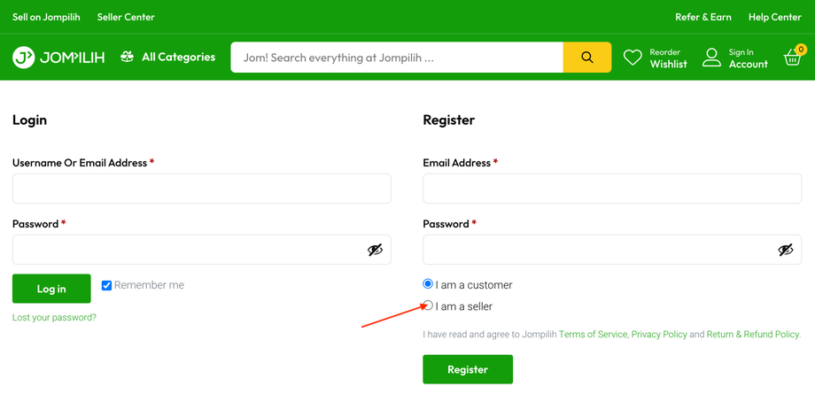Click the Jompilih logo icon
Viewport: 815px width, 402px height.
pyautogui.click(x=24, y=58)
